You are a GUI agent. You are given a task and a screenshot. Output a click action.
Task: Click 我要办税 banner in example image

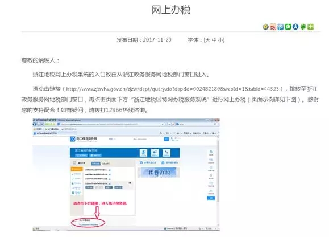coord(159,173)
